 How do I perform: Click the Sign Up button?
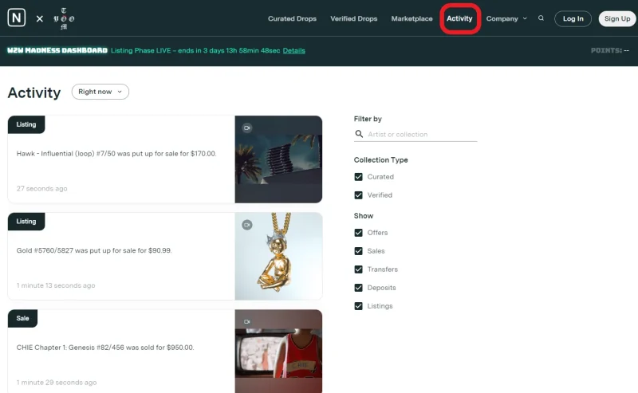617,18
